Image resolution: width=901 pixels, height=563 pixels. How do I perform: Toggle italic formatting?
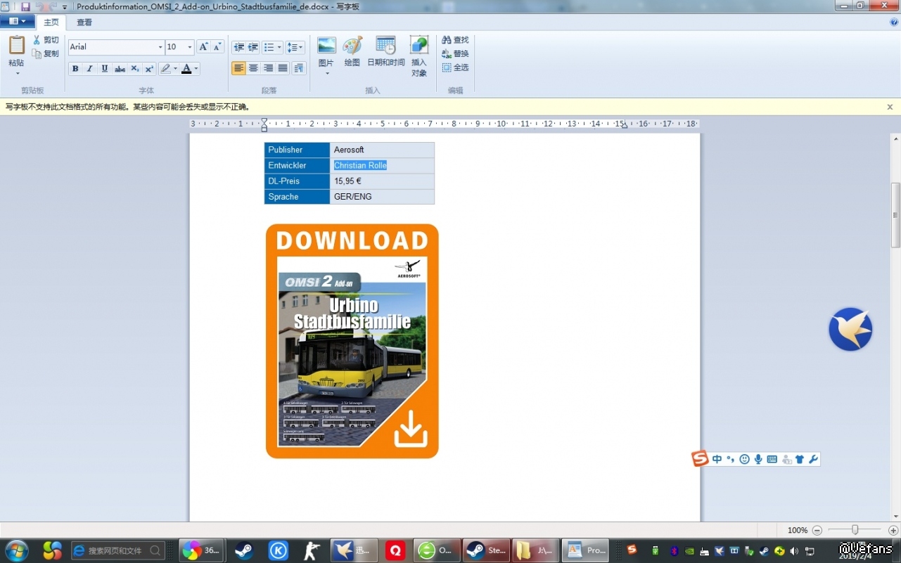coord(90,69)
